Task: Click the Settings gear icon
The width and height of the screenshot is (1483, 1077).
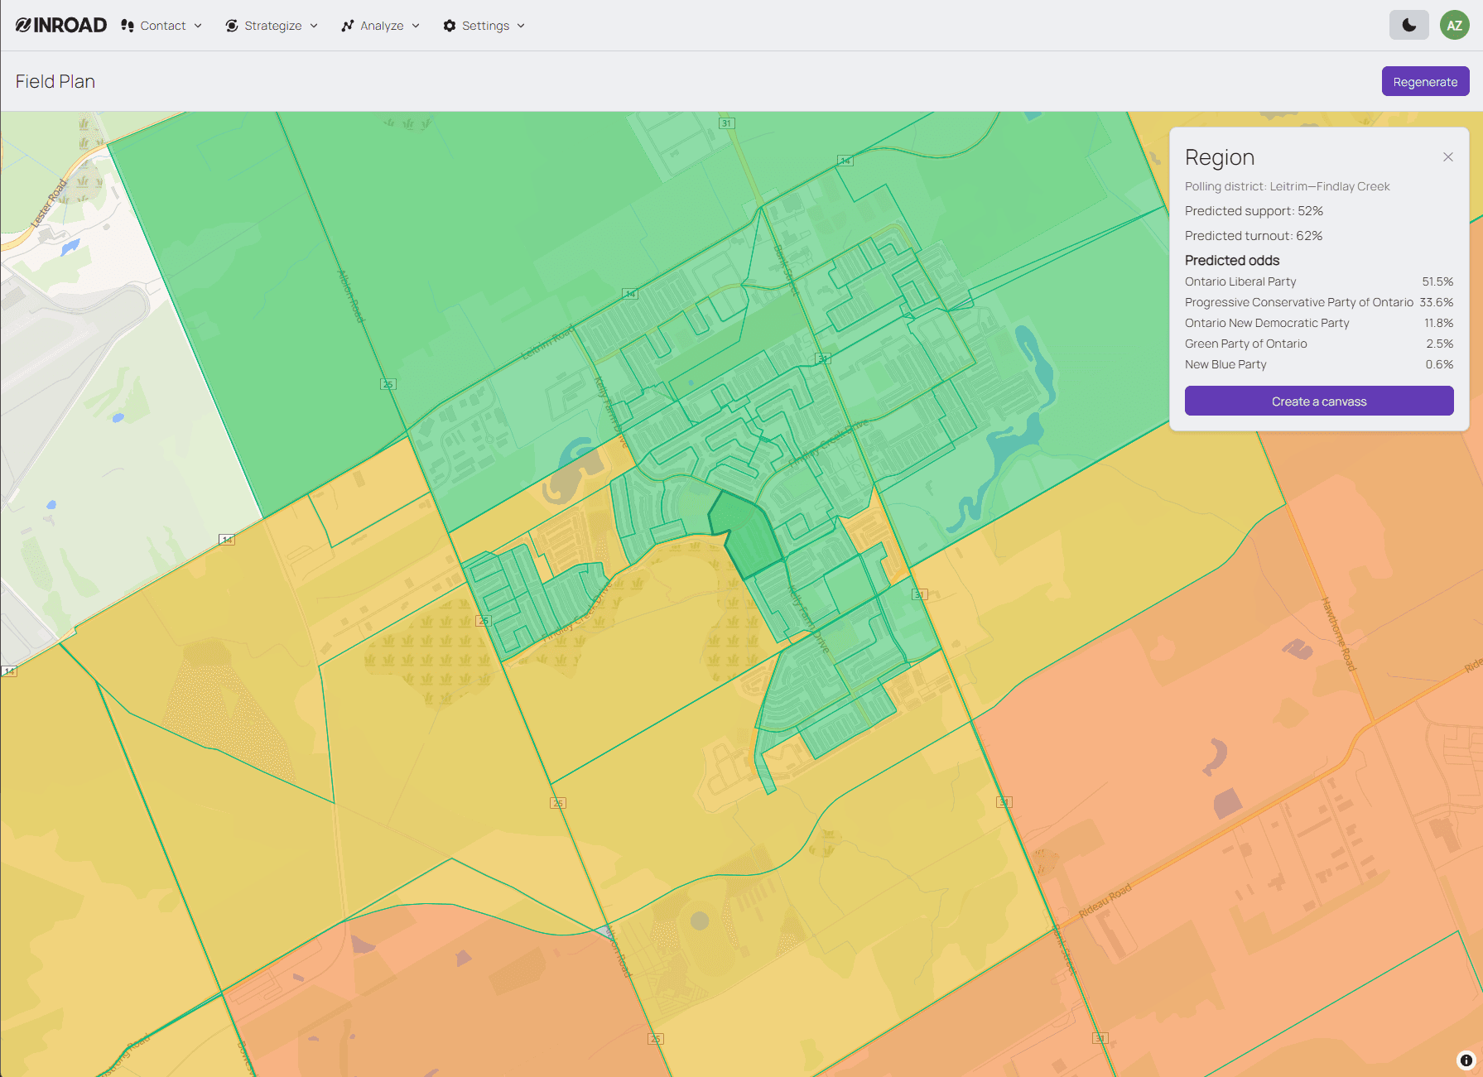Action: (450, 26)
